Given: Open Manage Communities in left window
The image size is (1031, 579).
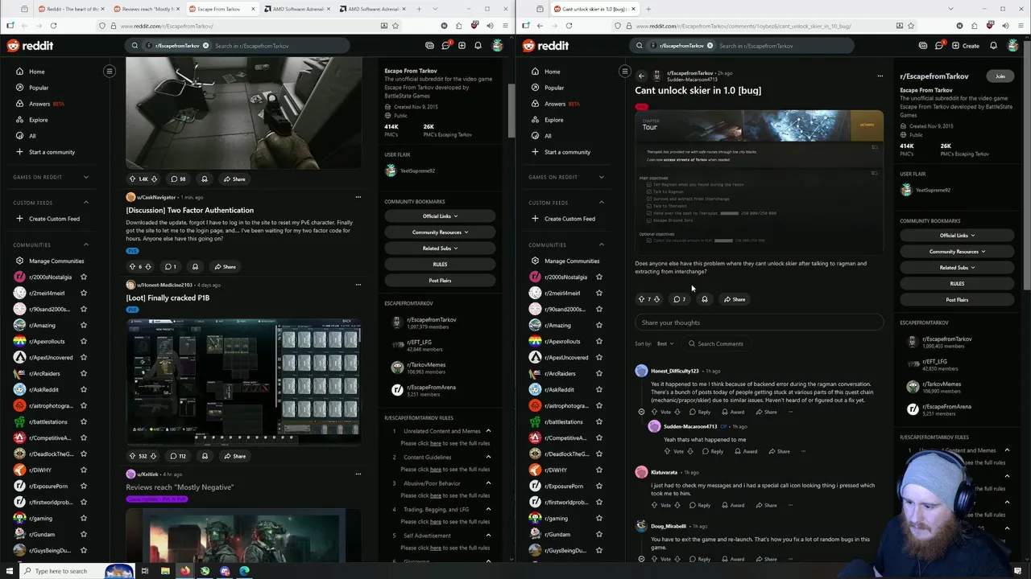Looking at the screenshot, I should click(x=56, y=261).
